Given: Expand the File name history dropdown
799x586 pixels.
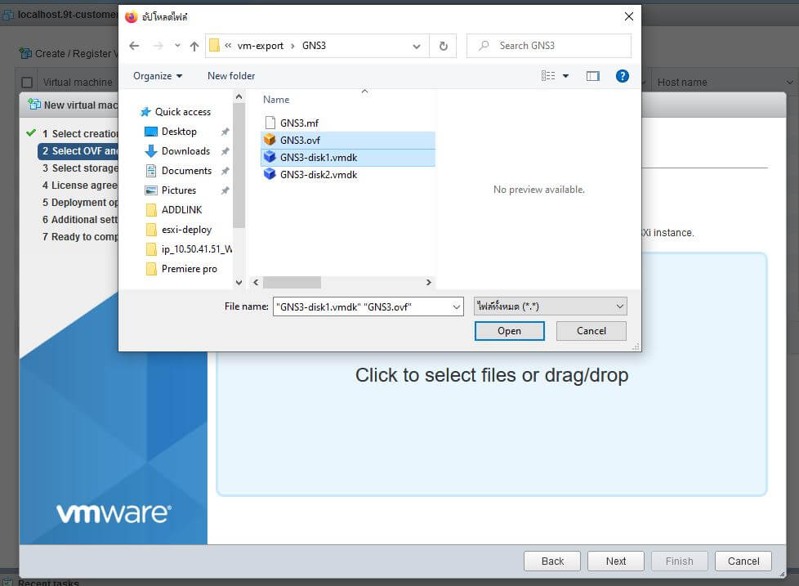Looking at the screenshot, I should (457, 306).
